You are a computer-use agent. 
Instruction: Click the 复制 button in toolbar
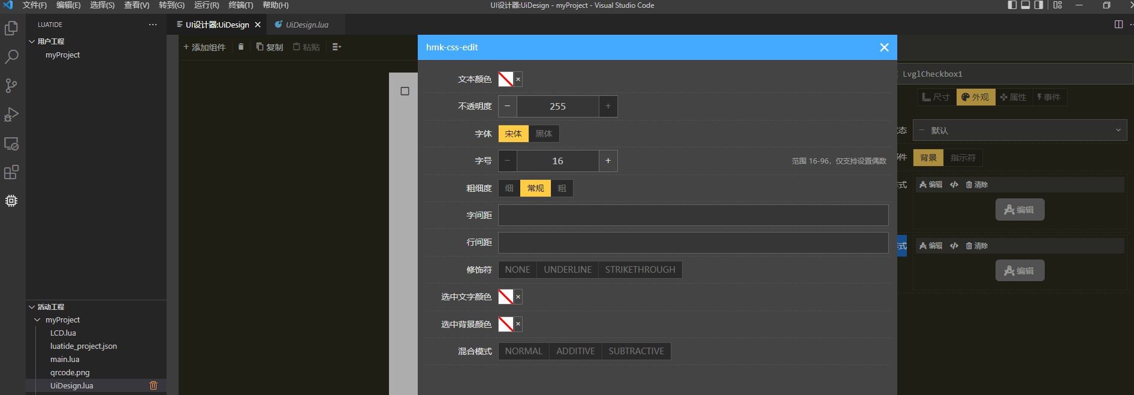tap(270, 47)
